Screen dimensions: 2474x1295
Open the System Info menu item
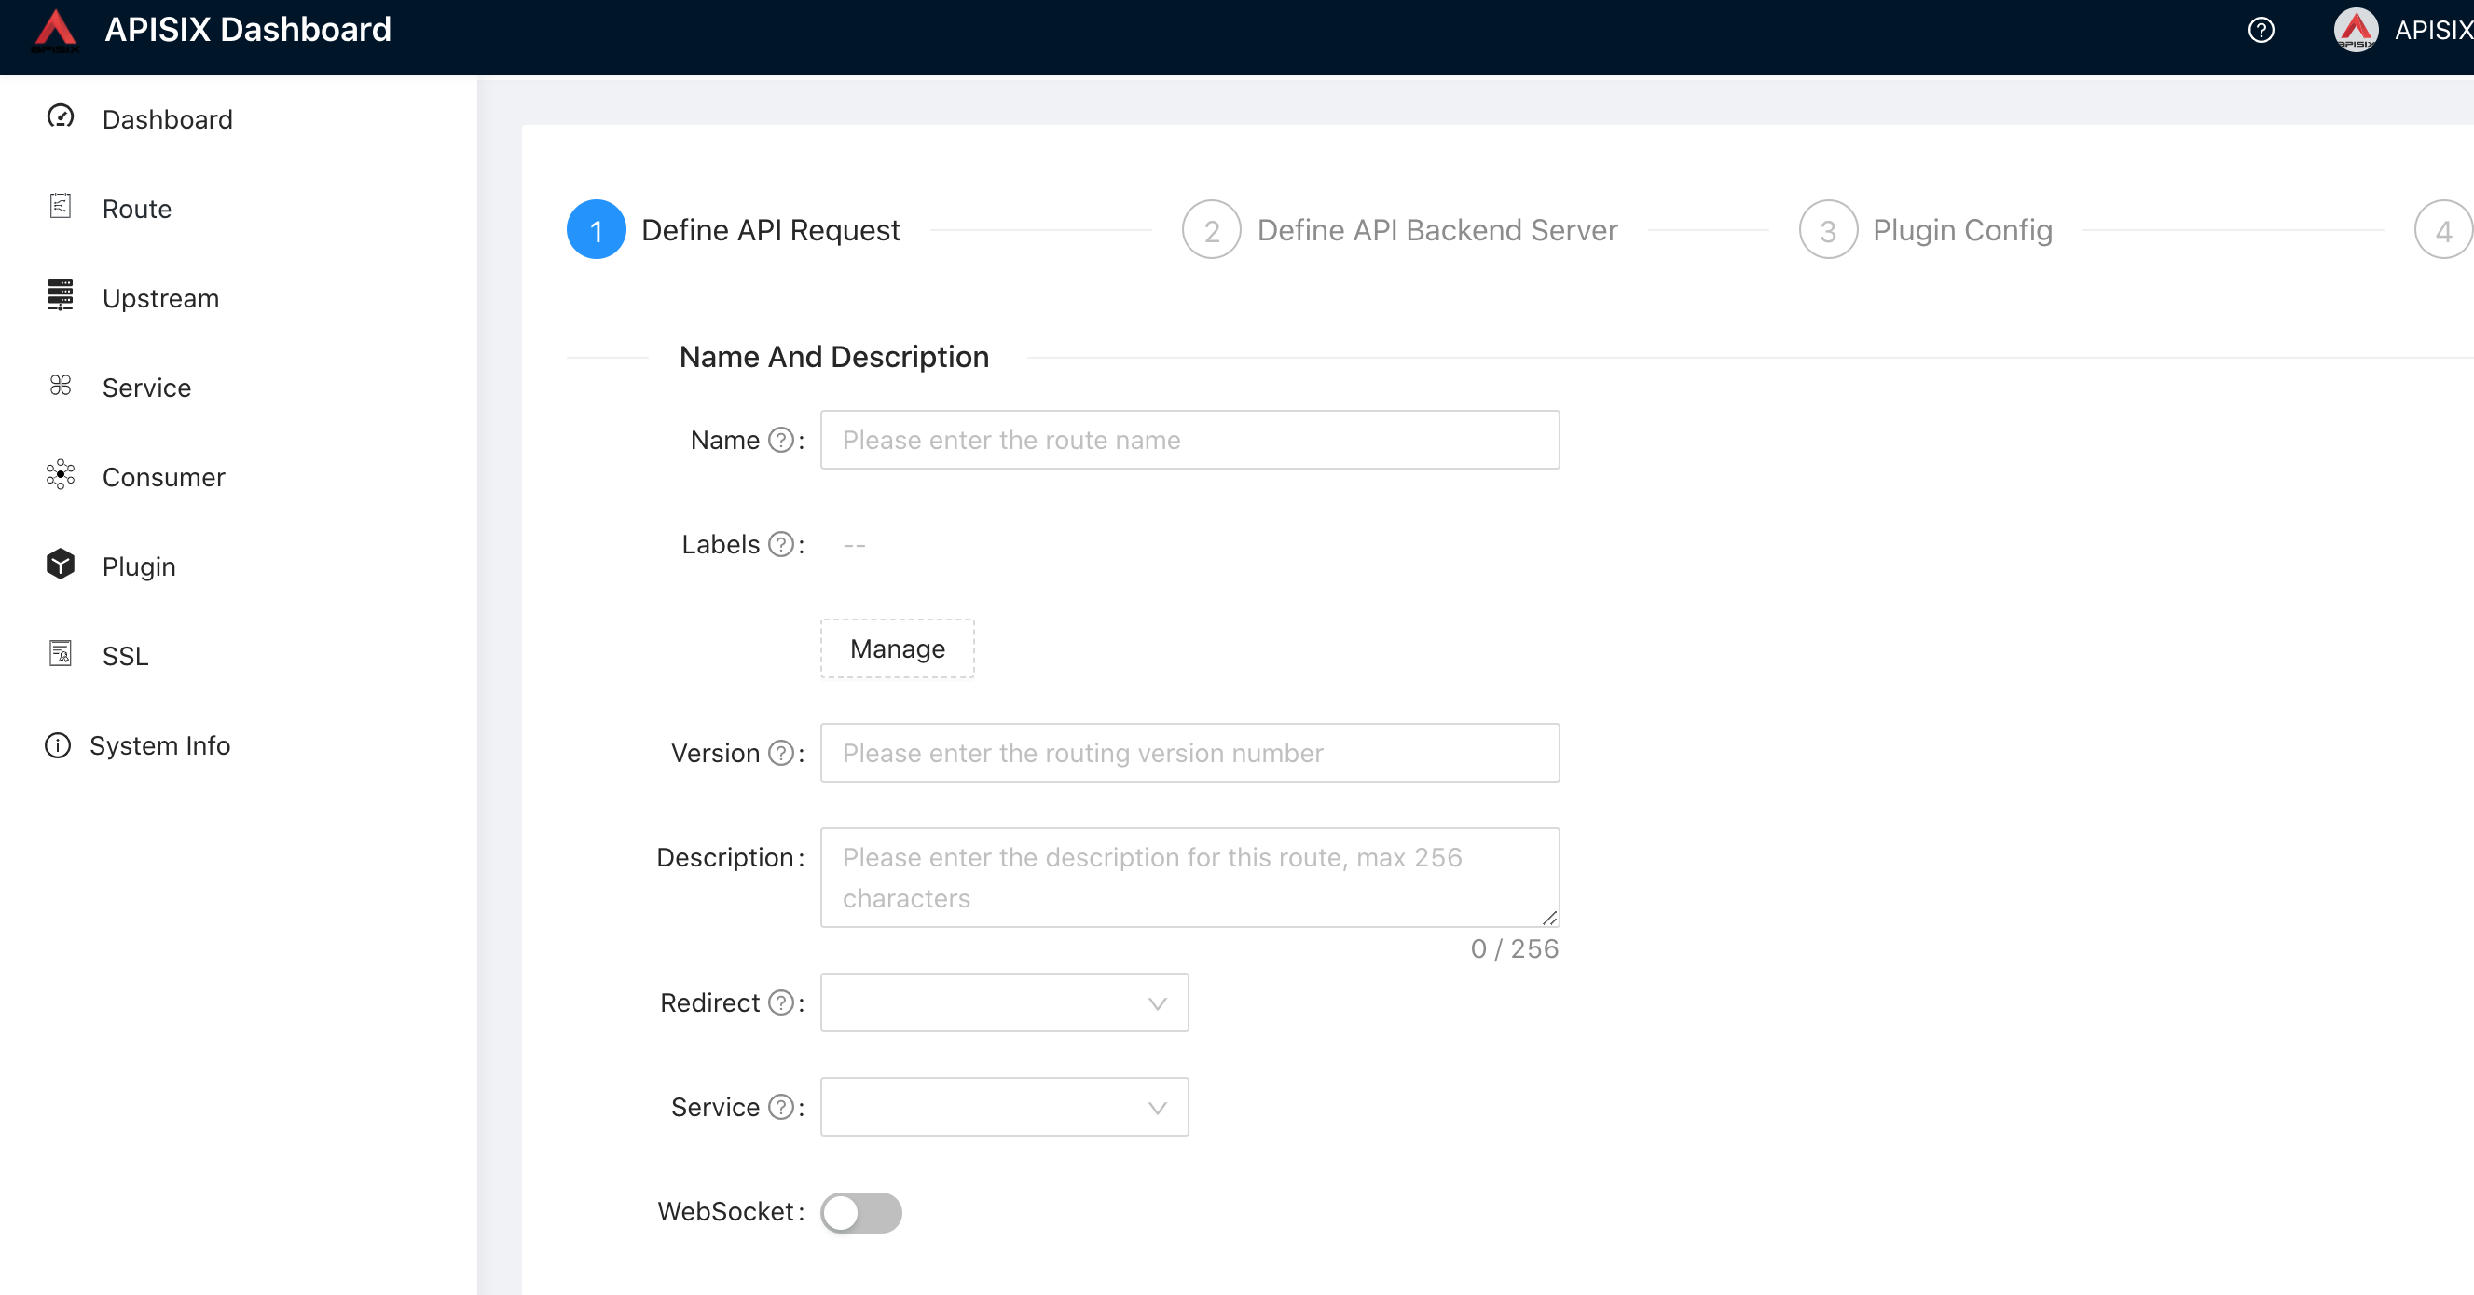(159, 746)
